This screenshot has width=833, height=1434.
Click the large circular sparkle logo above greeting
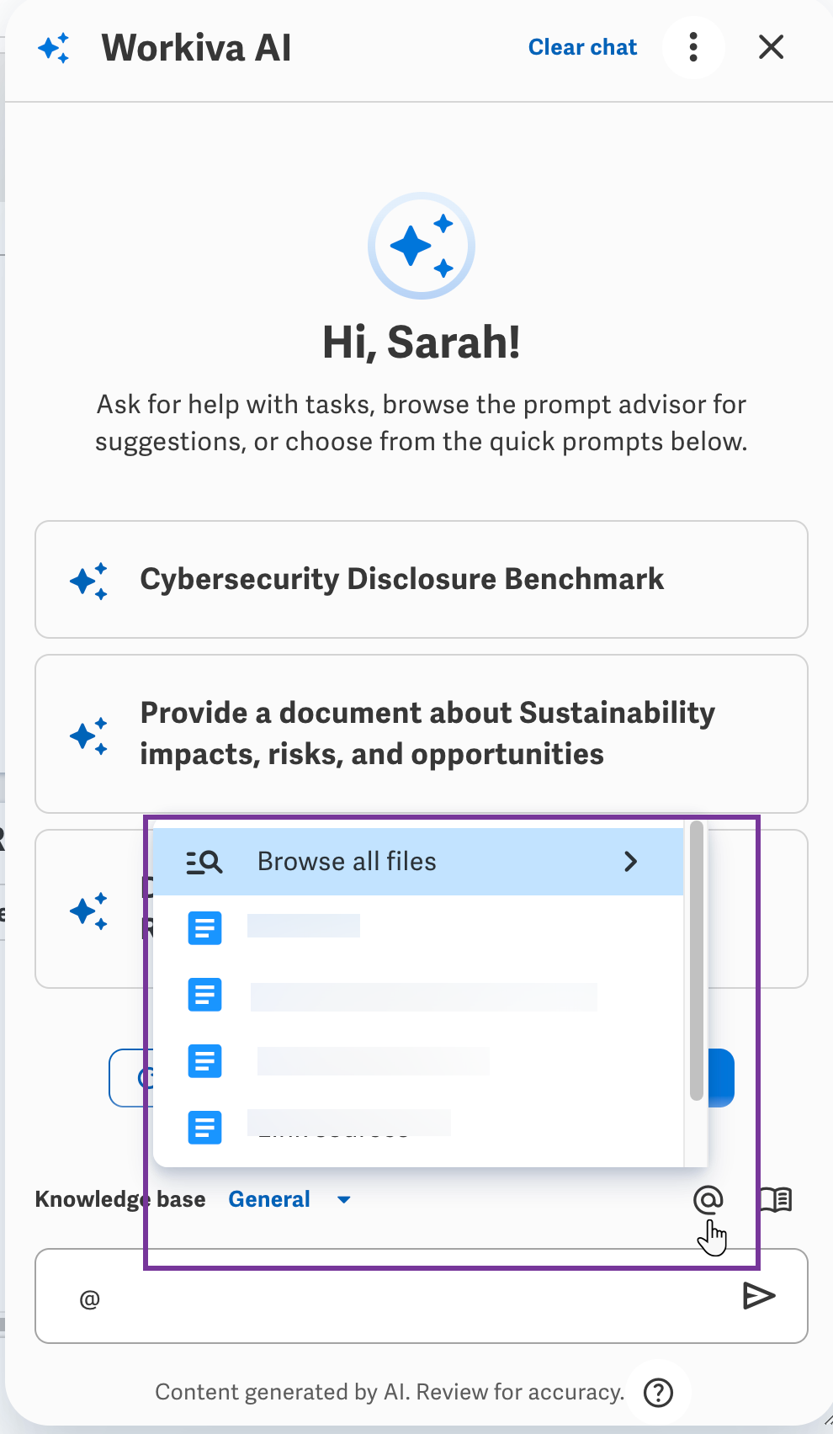(x=422, y=246)
